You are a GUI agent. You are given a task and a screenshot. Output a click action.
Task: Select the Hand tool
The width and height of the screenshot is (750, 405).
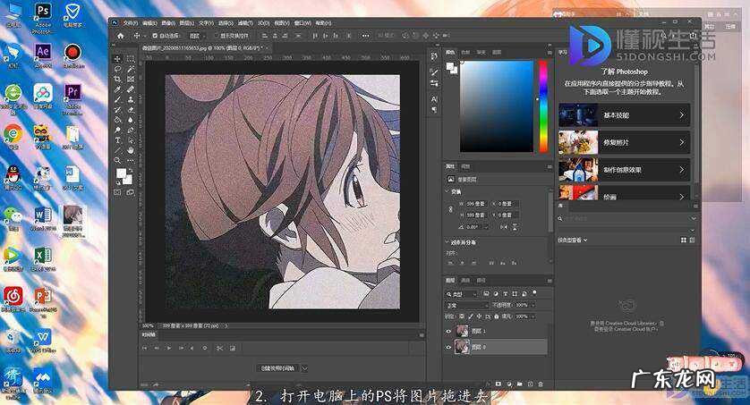pos(131,150)
